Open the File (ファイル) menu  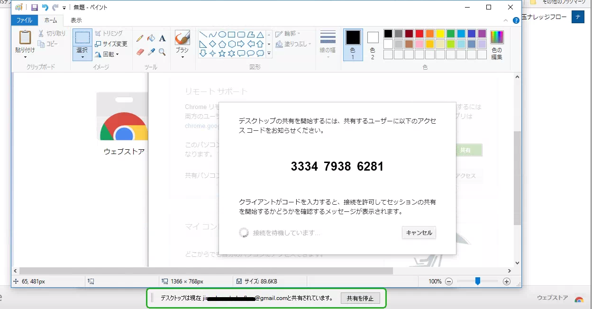point(24,20)
